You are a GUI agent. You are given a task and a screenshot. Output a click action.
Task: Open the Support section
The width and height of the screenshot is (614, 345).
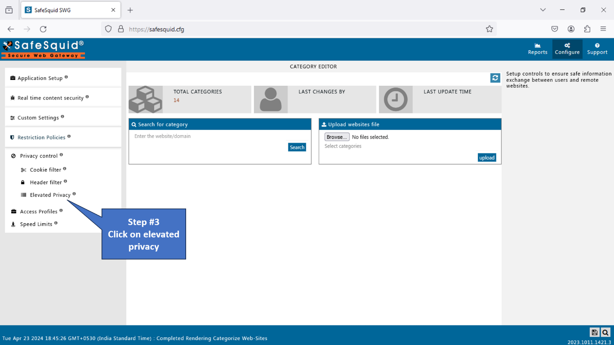point(597,49)
